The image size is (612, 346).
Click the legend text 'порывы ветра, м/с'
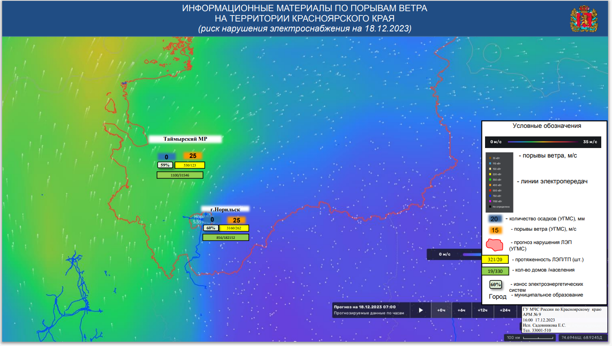tap(548, 155)
